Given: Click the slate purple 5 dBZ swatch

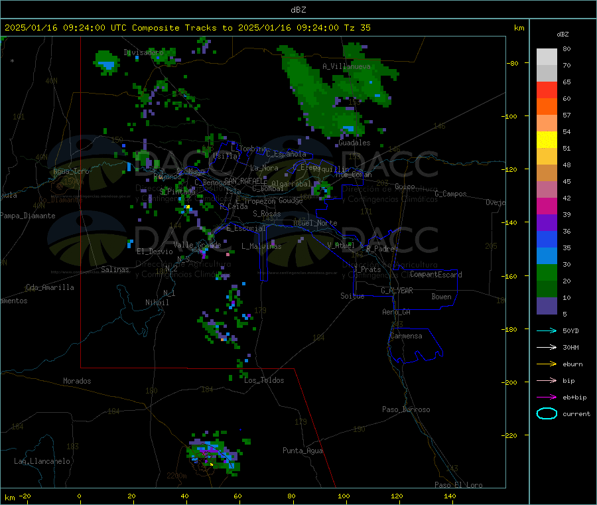Looking at the screenshot, I should pyautogui.click(x=547, y=306).
